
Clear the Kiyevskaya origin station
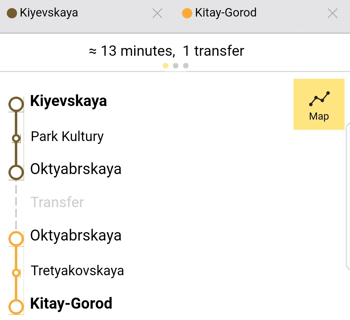[x=157, y=13]
